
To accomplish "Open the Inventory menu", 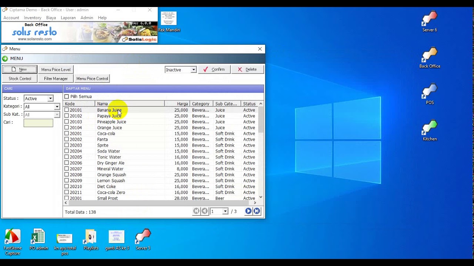I will 33,18.
